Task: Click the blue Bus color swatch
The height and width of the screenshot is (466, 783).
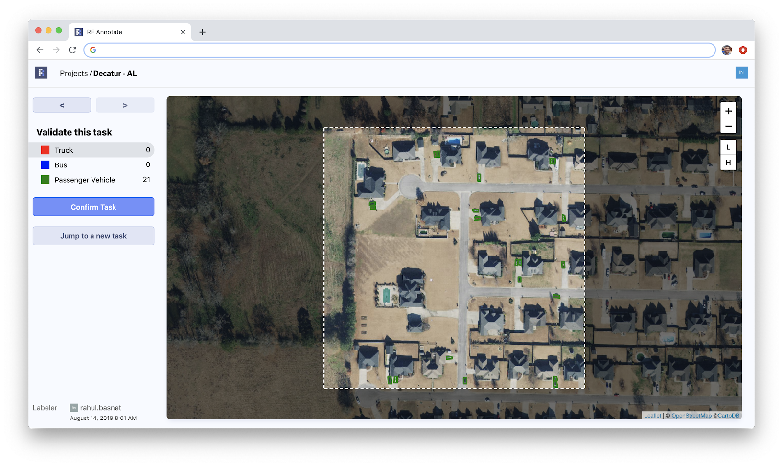Action: coord(45,165)
